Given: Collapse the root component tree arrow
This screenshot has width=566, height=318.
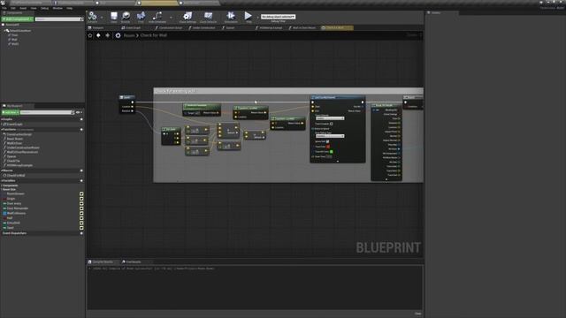Looking at the screenshot, I should point(4,31).
